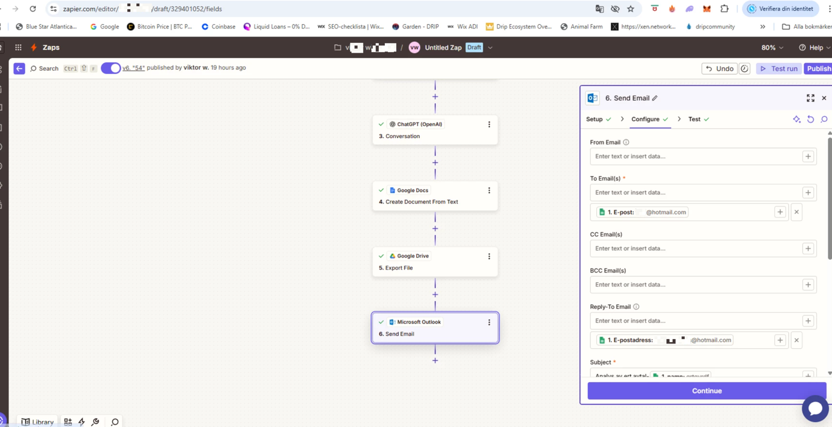The image size is (832, 427).
Task: Click the back arrow in editor toolbar
Action: (19, 68)
